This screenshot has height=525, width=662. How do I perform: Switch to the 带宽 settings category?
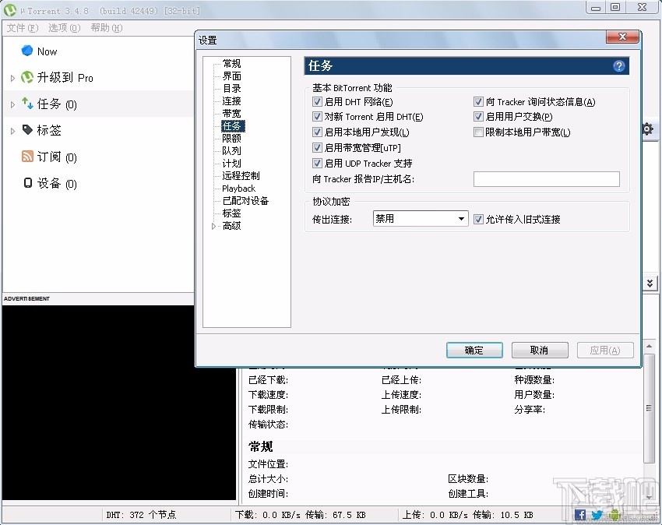231,113
